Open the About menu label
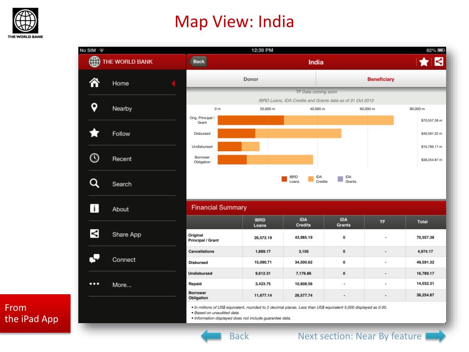The image size is (469, 352). [120, 209]
